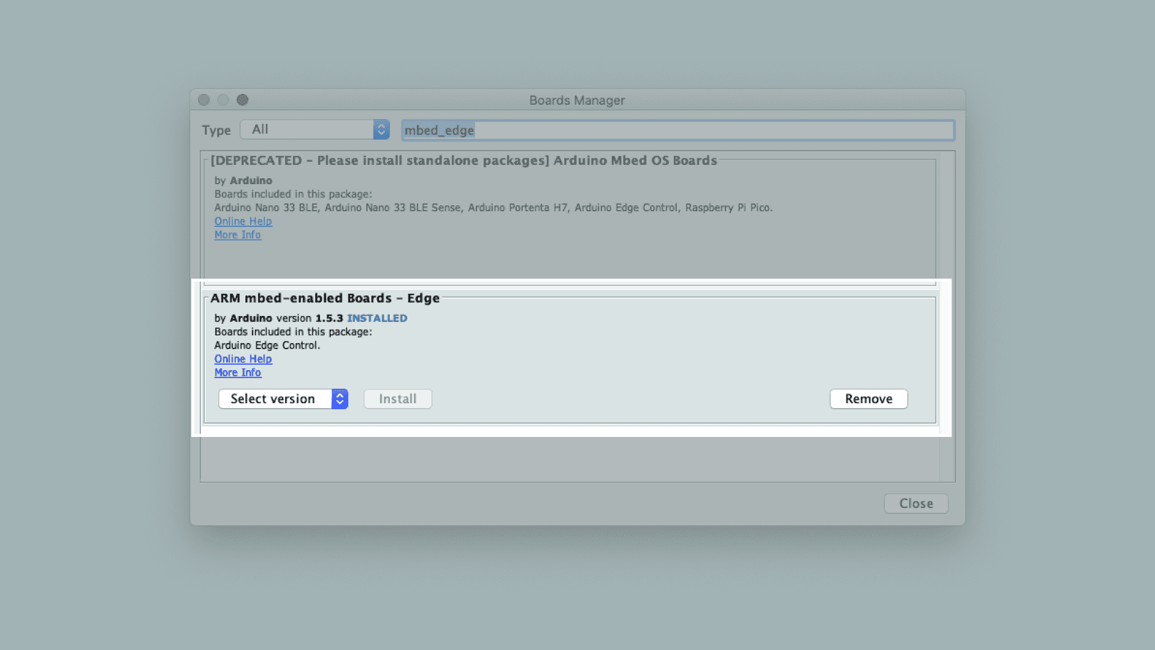The width and height of the screenshot is (1155, 650).
Task: Select the ARM mbed-enabled Boards - Edge title
Action: point(325,299)
